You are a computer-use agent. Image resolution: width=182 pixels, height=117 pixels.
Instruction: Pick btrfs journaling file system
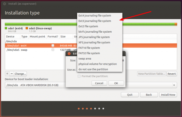99,32
